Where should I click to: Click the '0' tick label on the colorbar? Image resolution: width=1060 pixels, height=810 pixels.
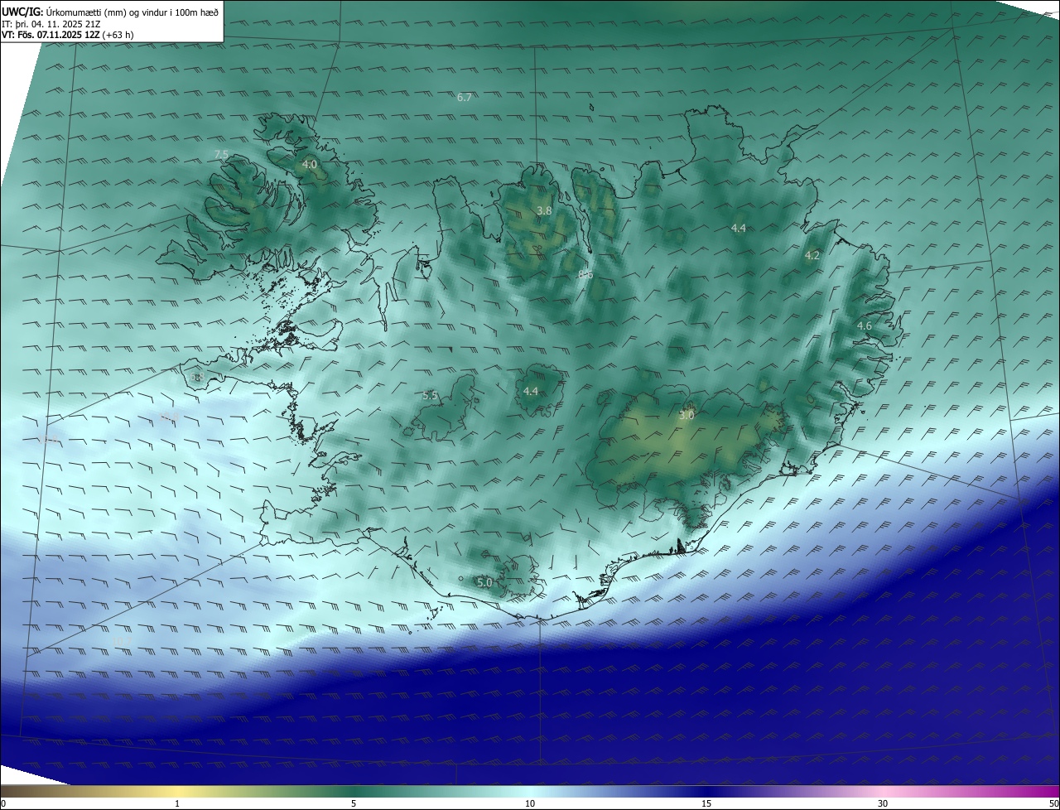point(3,803)
